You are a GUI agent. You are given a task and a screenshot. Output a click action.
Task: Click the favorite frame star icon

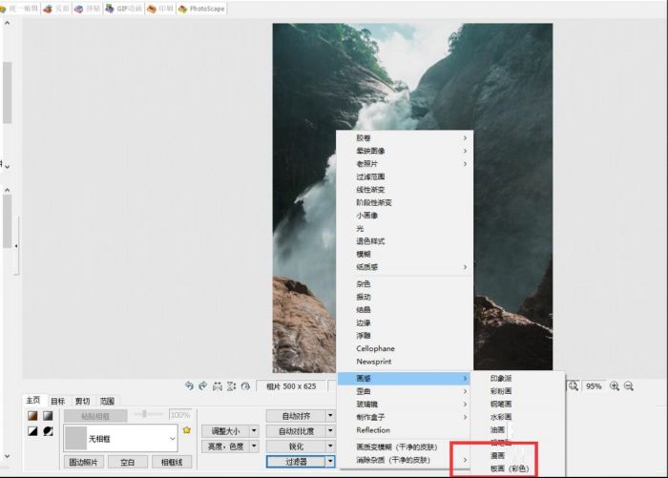[x=187, y=430]
